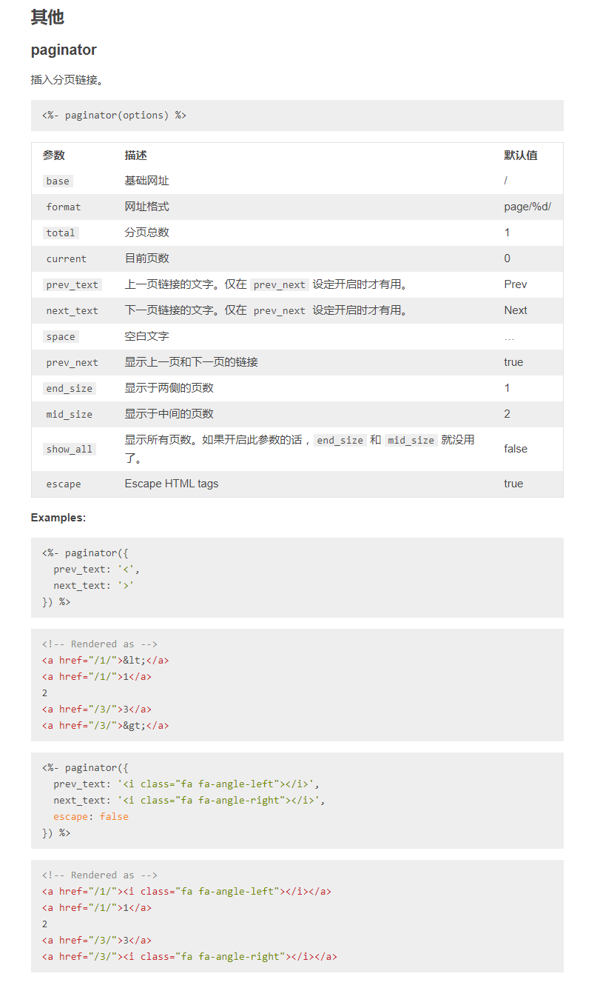Click the '参数' table column header

(x=54, y=155)
